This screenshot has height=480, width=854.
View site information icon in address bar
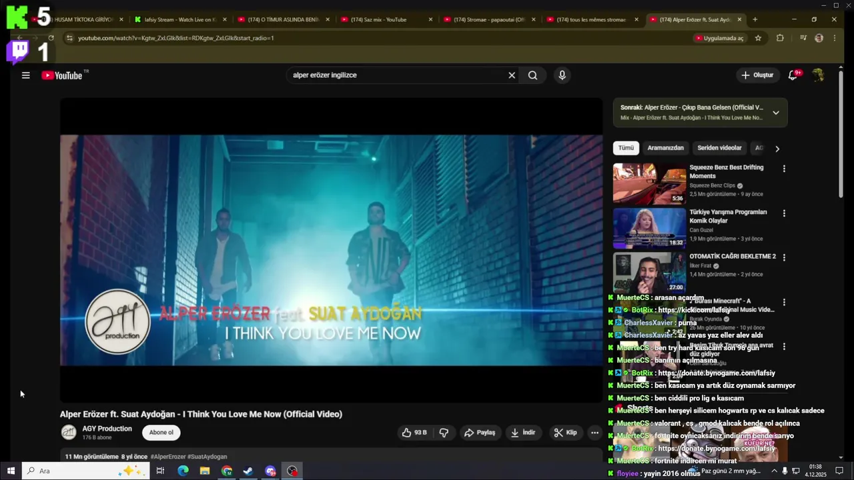point(69,38)
